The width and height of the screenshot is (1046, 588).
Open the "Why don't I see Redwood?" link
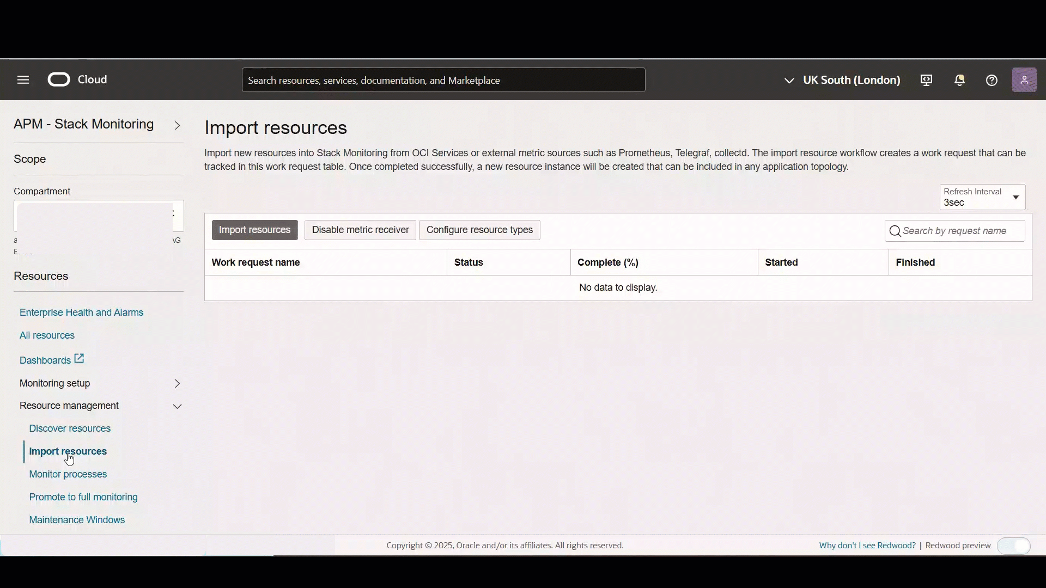pyautogui.click(x=867, y=545)
